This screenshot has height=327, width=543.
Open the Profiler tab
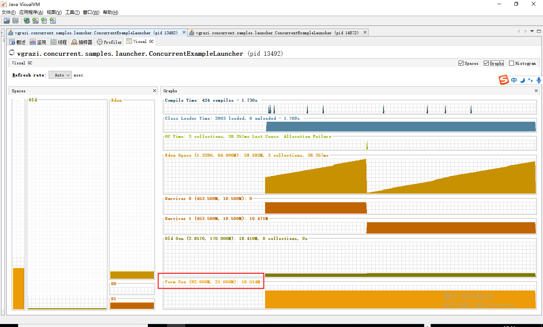109,42
